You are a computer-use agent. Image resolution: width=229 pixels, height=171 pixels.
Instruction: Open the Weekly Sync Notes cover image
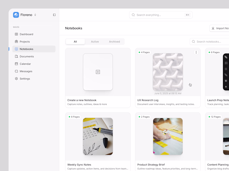pyautogui.click(x=98, y=136)
